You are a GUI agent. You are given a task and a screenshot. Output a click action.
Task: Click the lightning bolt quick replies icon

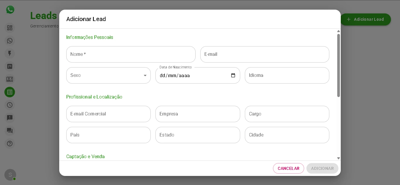(10, 53)
